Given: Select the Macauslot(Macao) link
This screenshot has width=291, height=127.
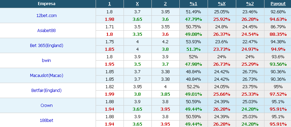Looking at the screenshot, I should 46,76.
